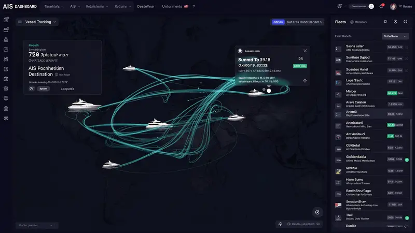Open the Destnfinar menu item
415x233 pixels.
click(x=146, y=6)
